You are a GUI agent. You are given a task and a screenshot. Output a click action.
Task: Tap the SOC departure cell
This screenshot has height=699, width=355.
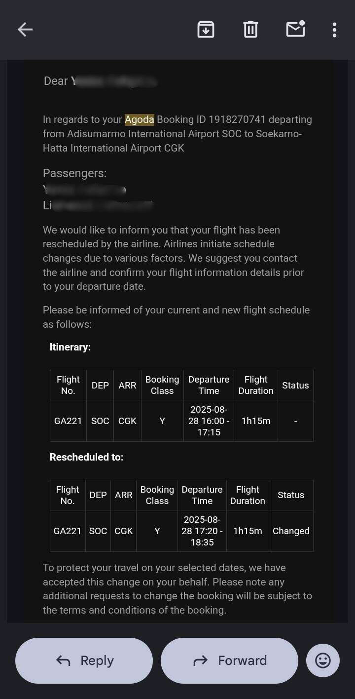[100, 421]
